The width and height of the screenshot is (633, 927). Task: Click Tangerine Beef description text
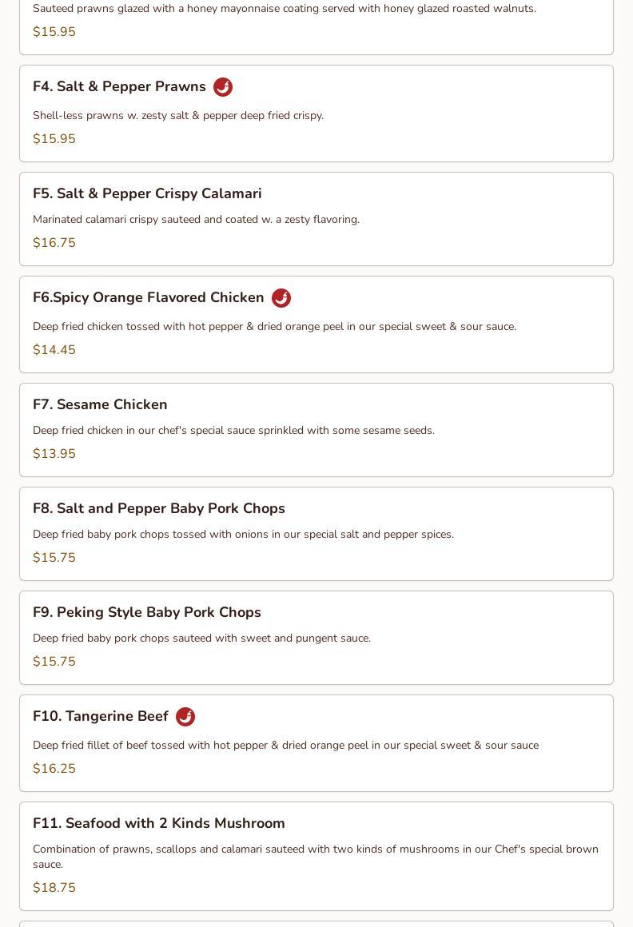pyautogui.click(x=285, y=745)
